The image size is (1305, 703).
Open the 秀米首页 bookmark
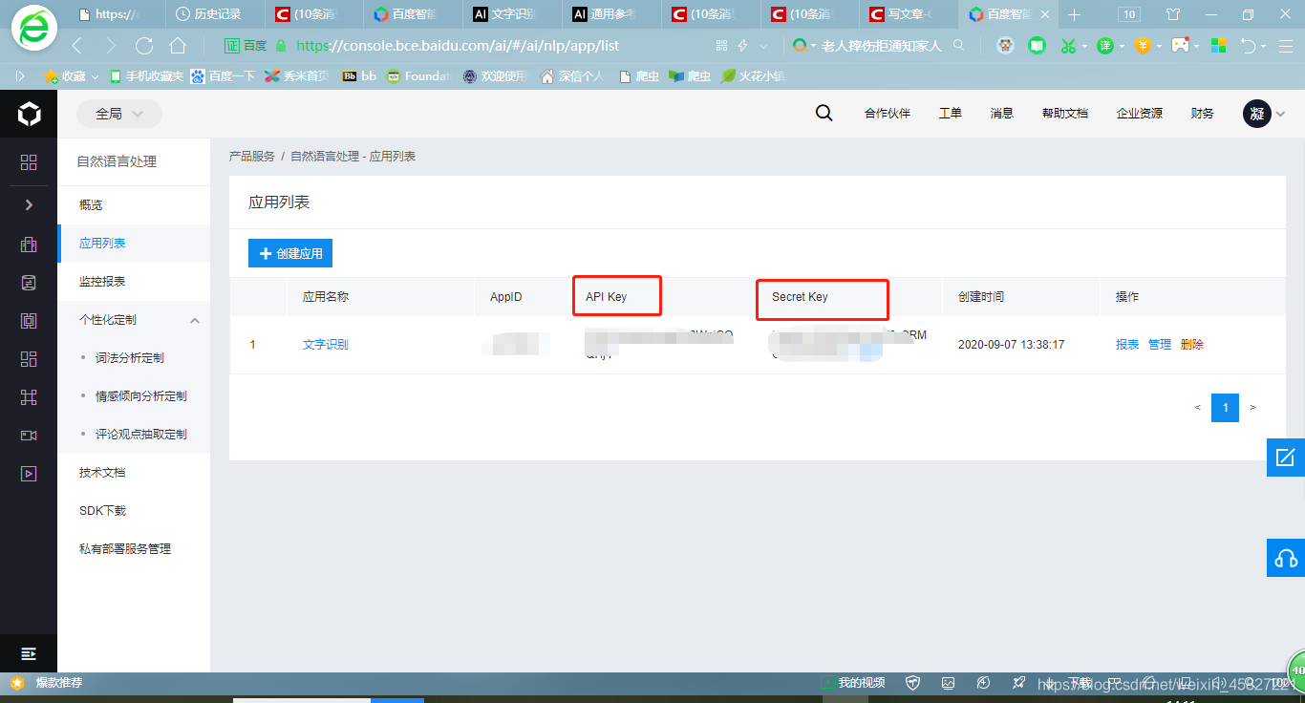point(296,76)
